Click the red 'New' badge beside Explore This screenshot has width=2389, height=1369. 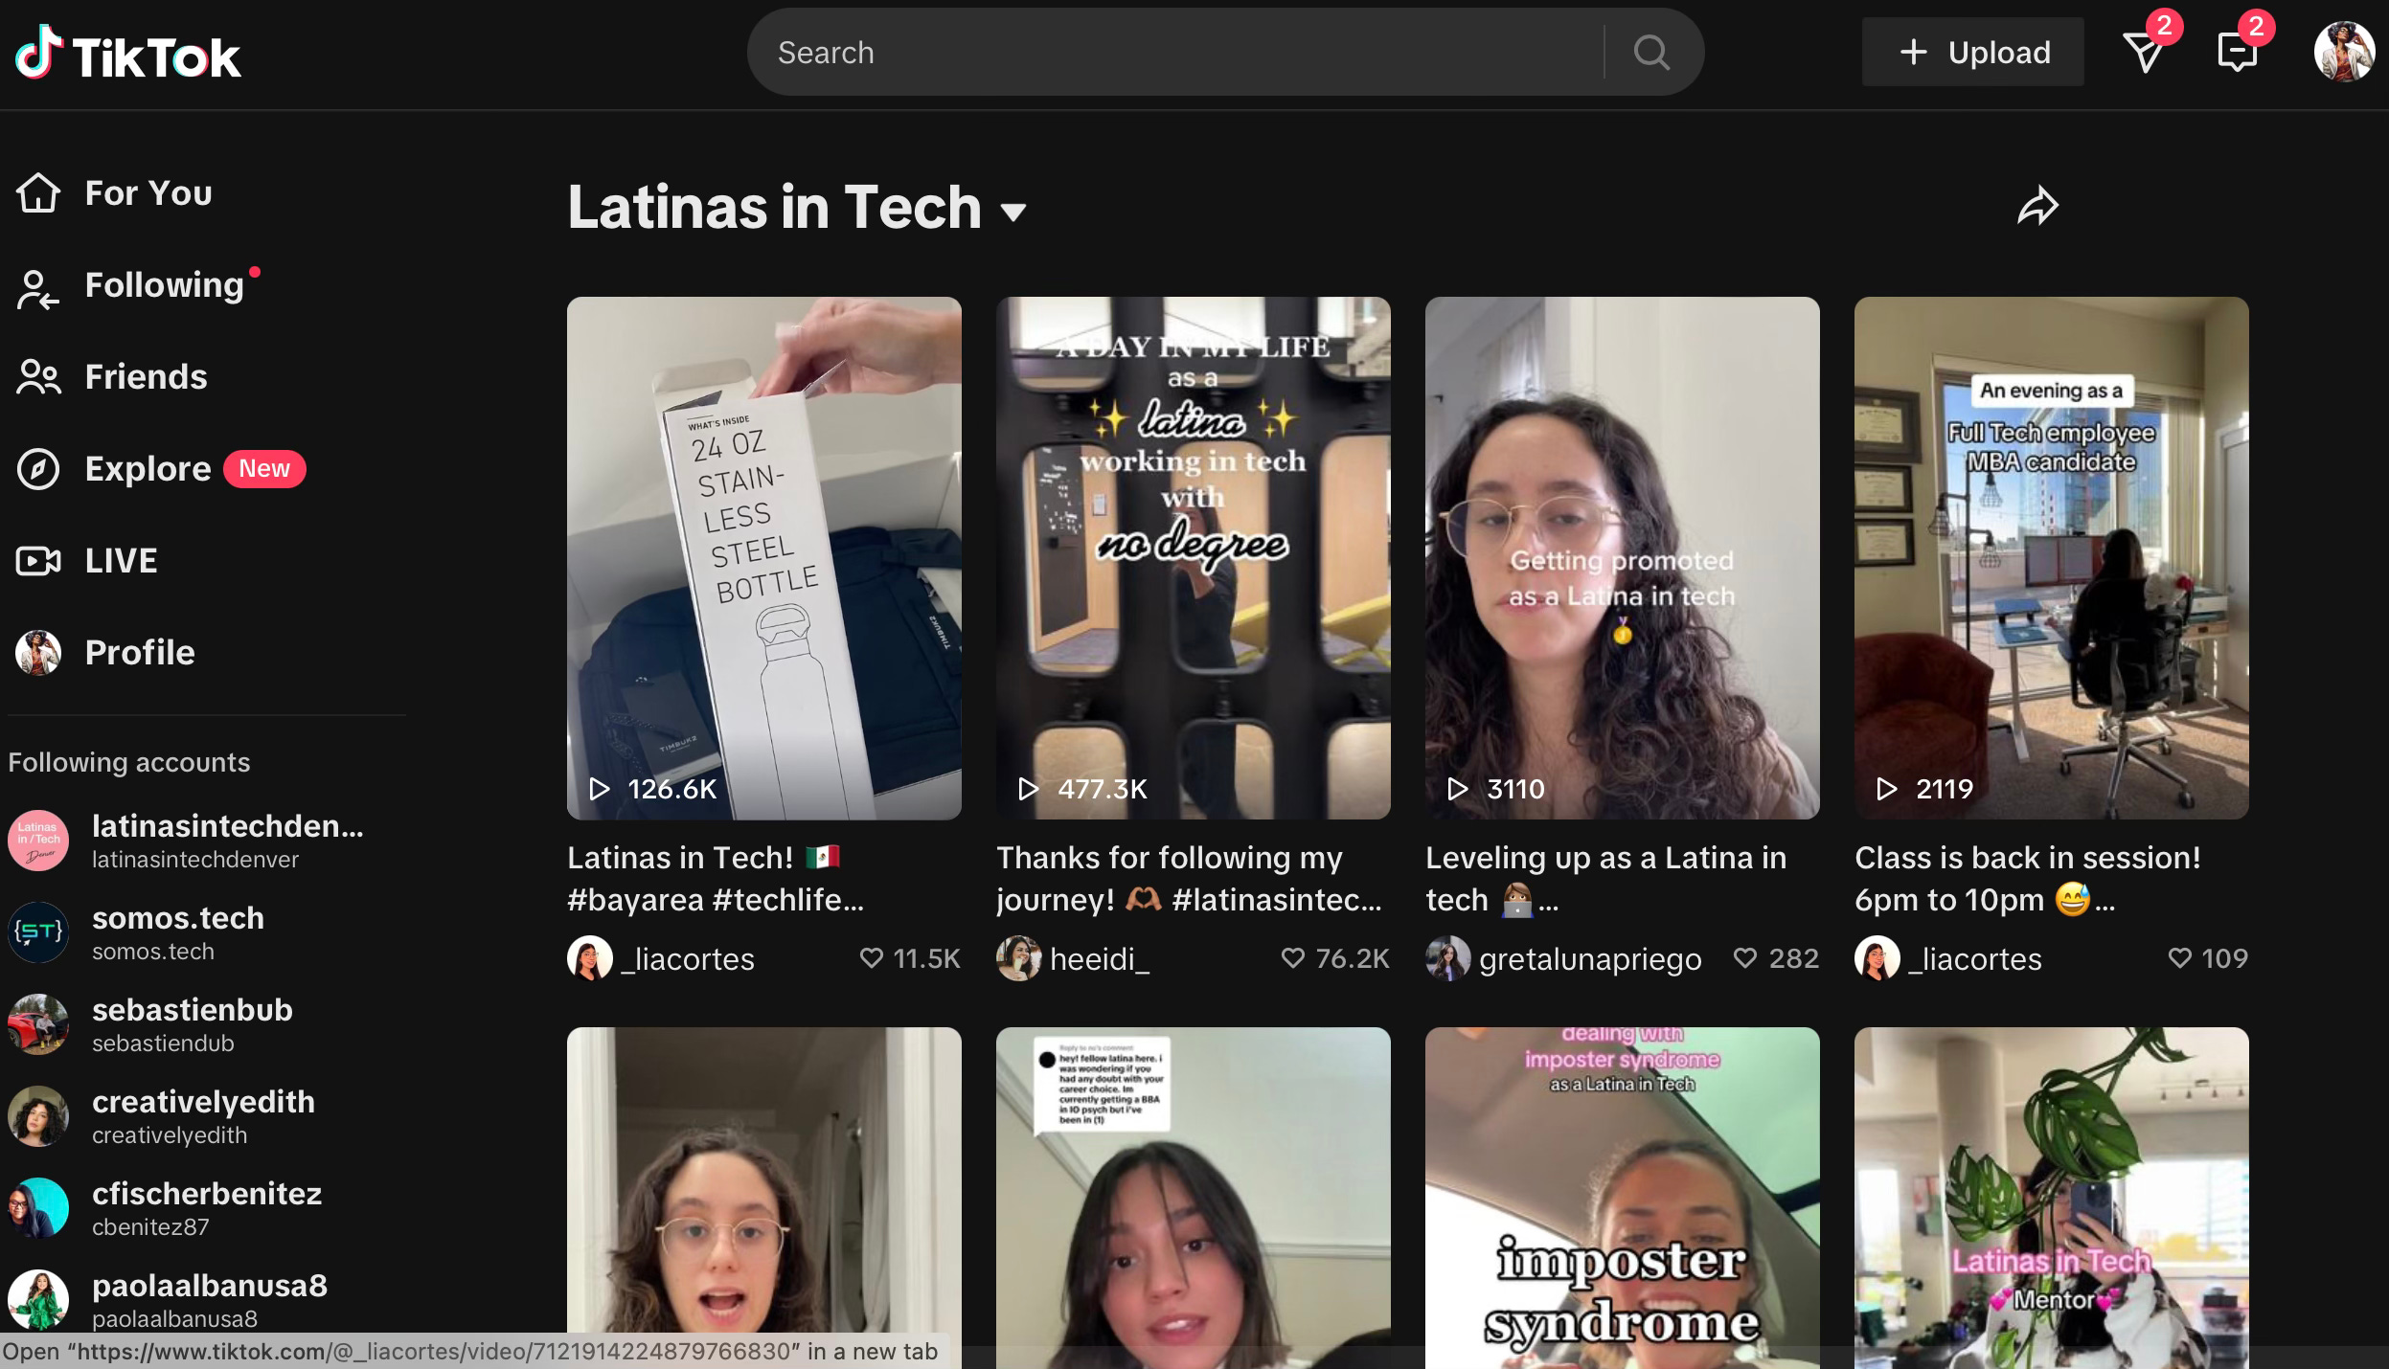264,468
